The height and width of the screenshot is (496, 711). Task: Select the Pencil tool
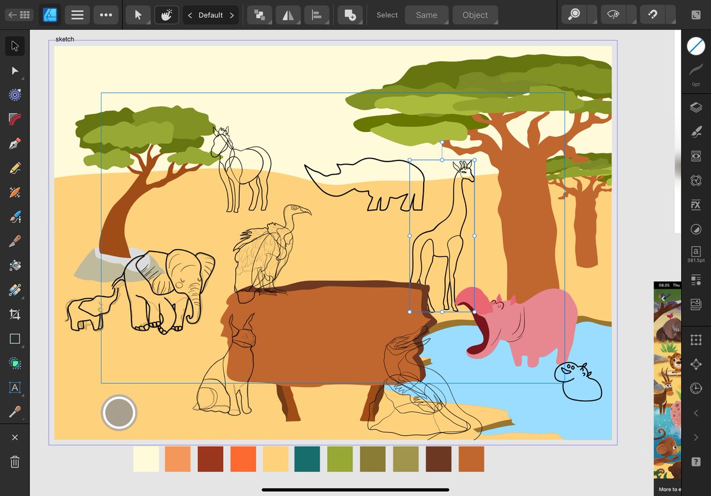coord(14,168)
